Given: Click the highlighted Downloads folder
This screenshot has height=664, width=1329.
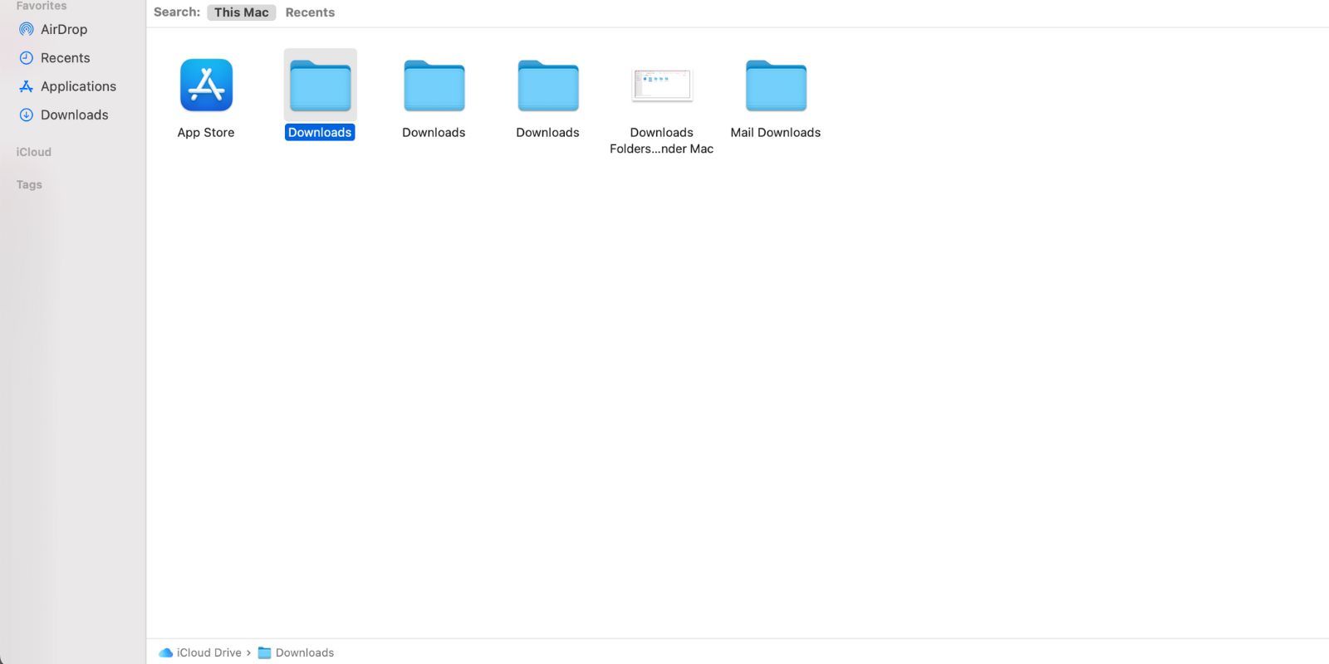Looking at the screenshot, I should click(x=320, y=85).
